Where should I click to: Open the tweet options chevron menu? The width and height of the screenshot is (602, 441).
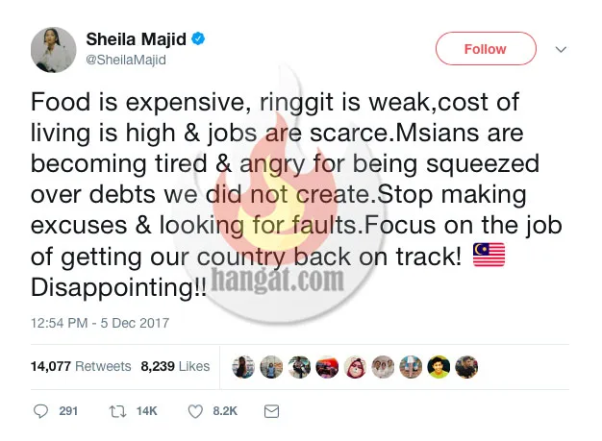coord(562,49)
